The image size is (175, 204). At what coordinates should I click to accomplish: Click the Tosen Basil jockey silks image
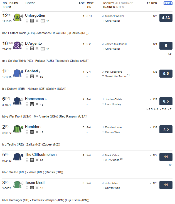[17, 185]
